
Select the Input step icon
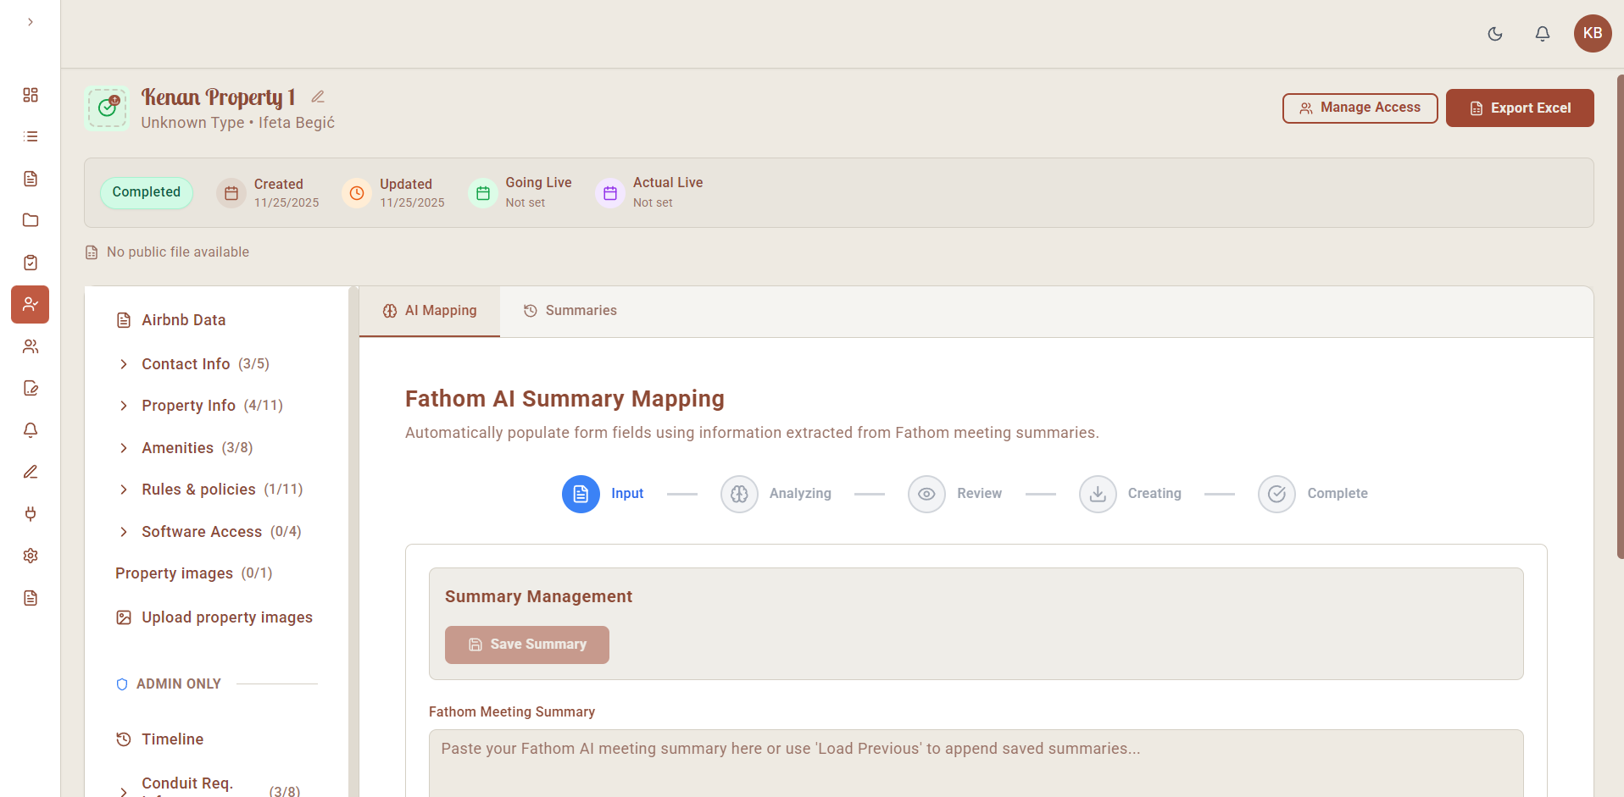[x=581, y=494]
